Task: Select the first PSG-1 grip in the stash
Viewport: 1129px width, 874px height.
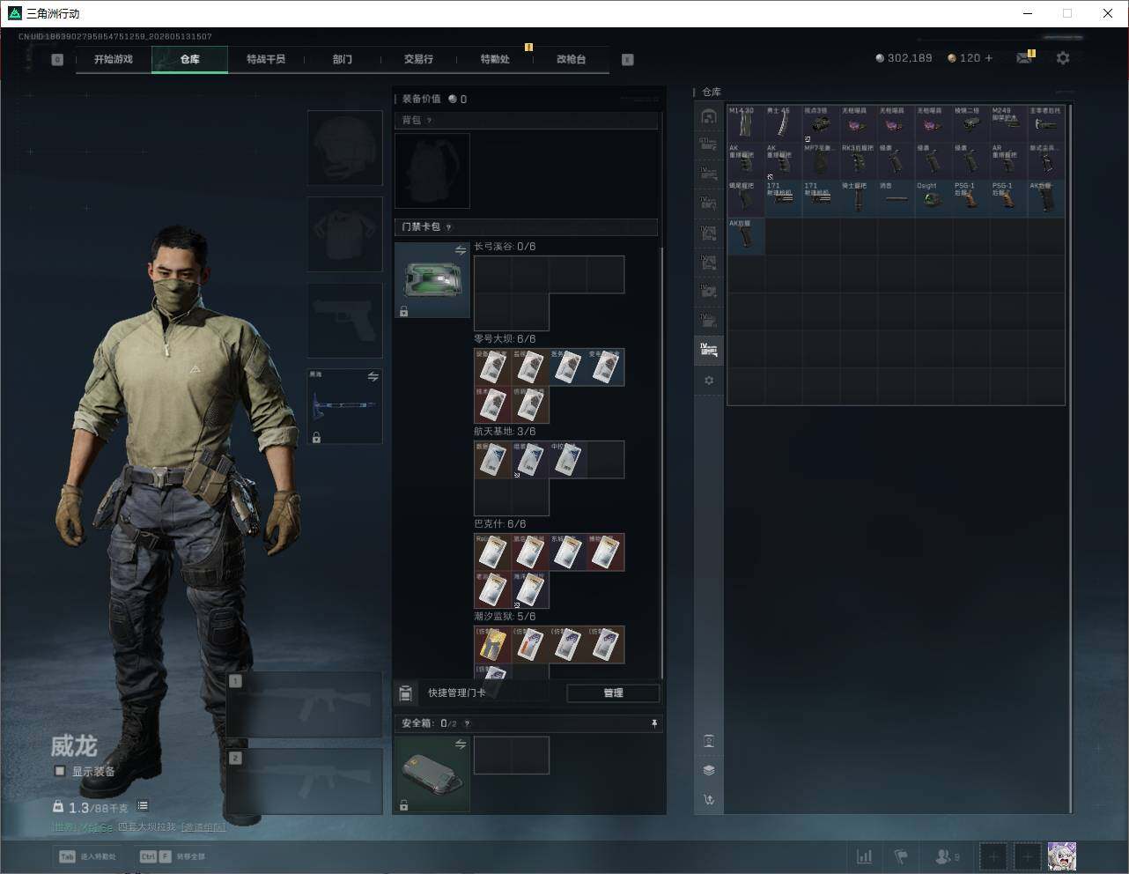Action: [x=970, y=198]
